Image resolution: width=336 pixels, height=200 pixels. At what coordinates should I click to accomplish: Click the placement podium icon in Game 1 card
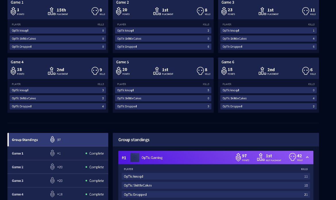pos(52,11)
